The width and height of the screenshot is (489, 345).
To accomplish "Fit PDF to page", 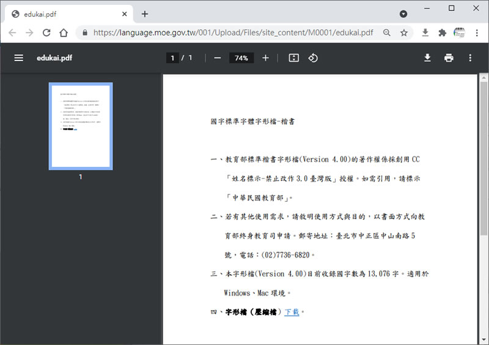I will click(x=294, y=58).
